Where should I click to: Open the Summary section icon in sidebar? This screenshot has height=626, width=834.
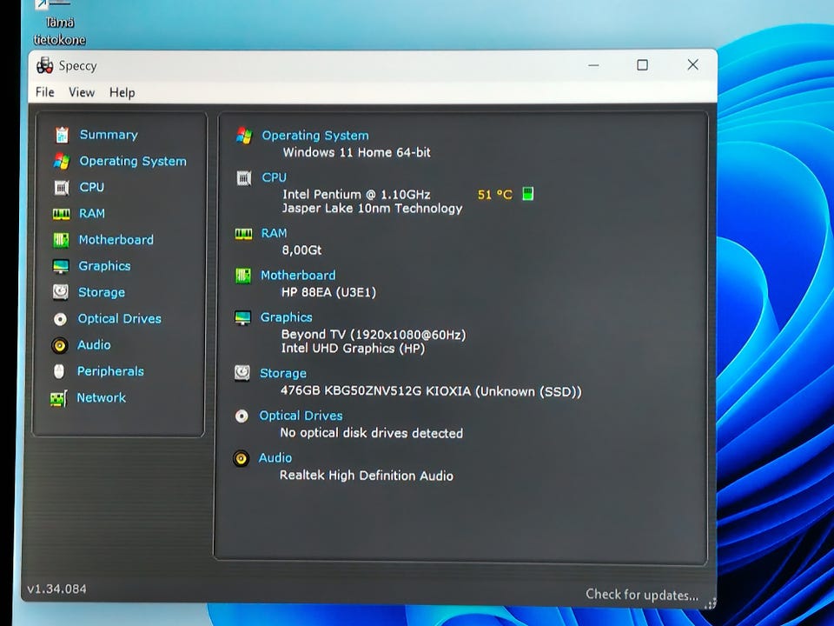62,135
